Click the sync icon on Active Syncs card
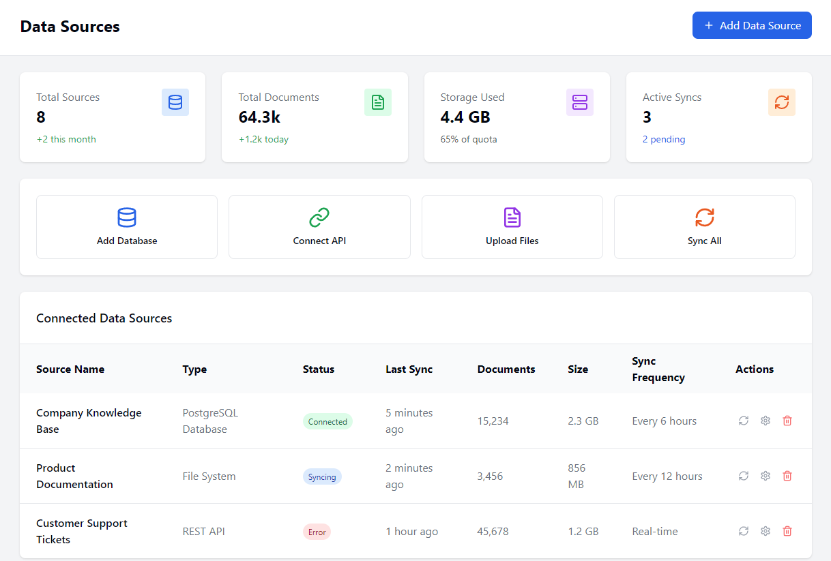This screenshot has height=561, width=831. click(x=781, y=102)
